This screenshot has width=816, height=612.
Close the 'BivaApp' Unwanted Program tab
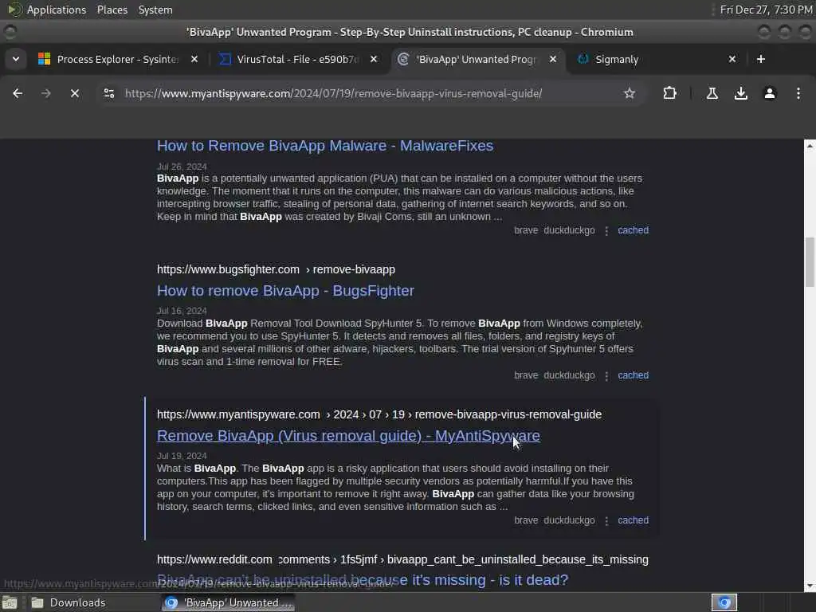click(x=553, y=59)
